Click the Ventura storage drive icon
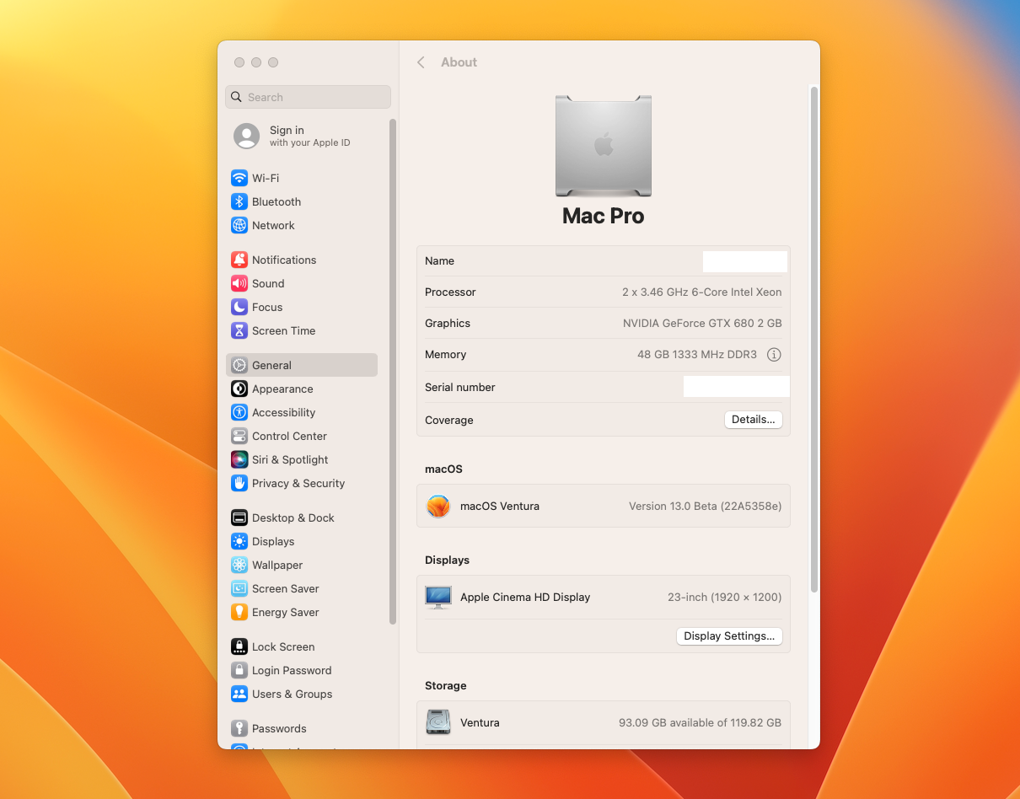 pyautogui.click(x=438, y=722)
